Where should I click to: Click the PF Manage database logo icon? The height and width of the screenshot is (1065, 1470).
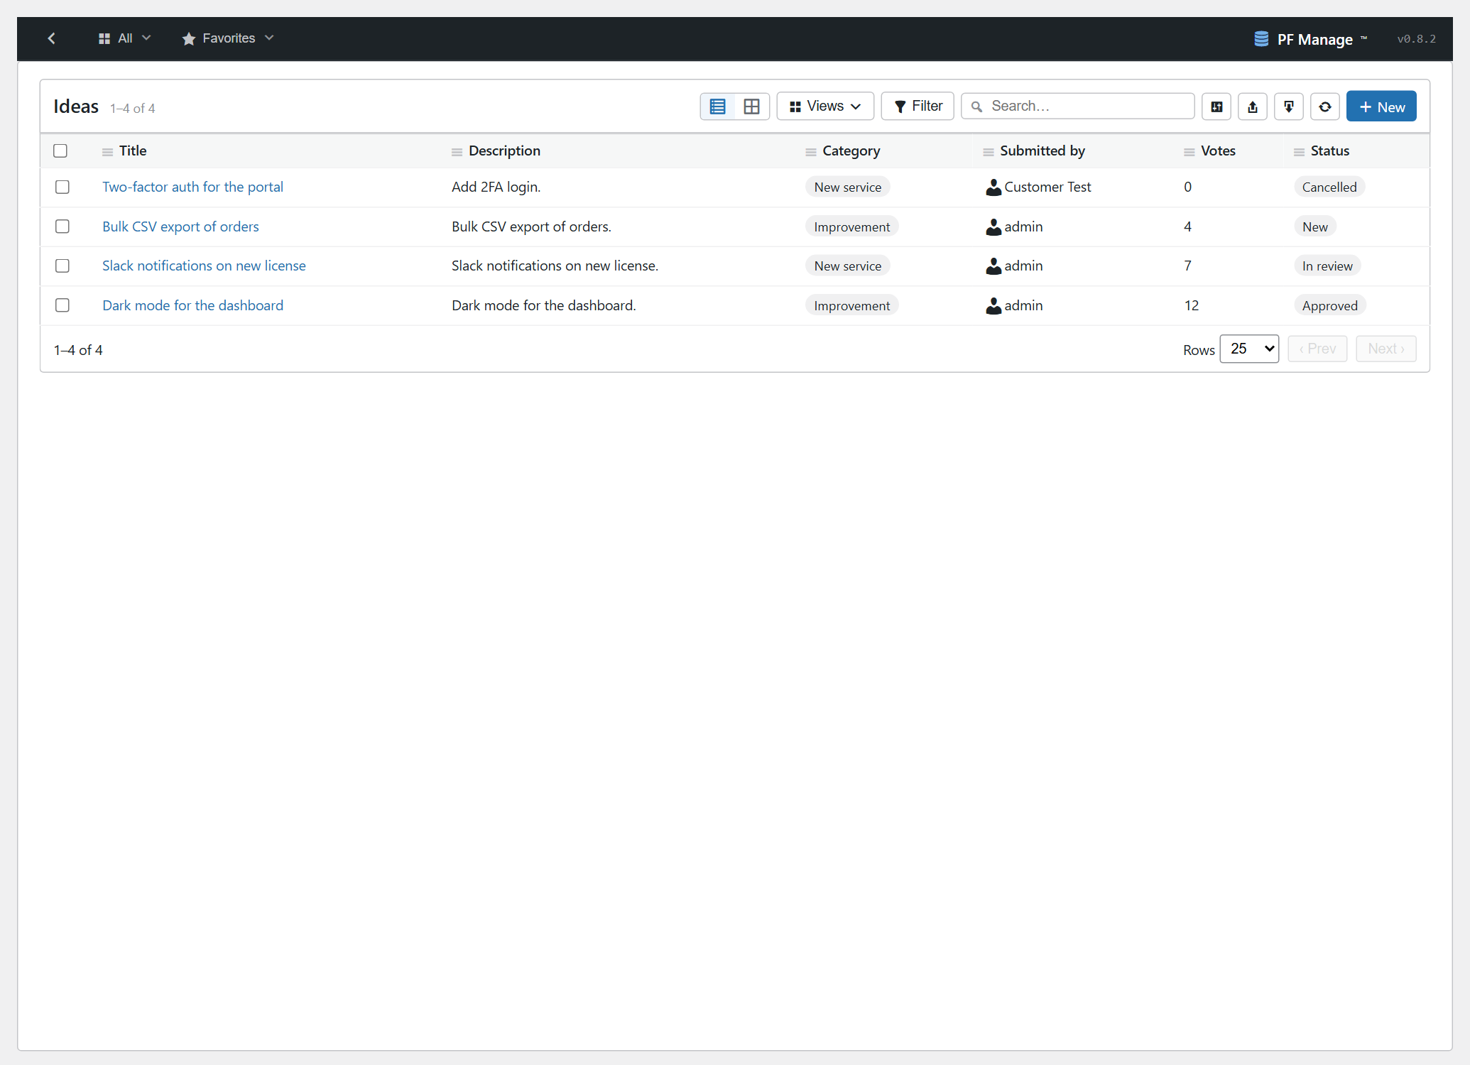tap(1261, 39)
